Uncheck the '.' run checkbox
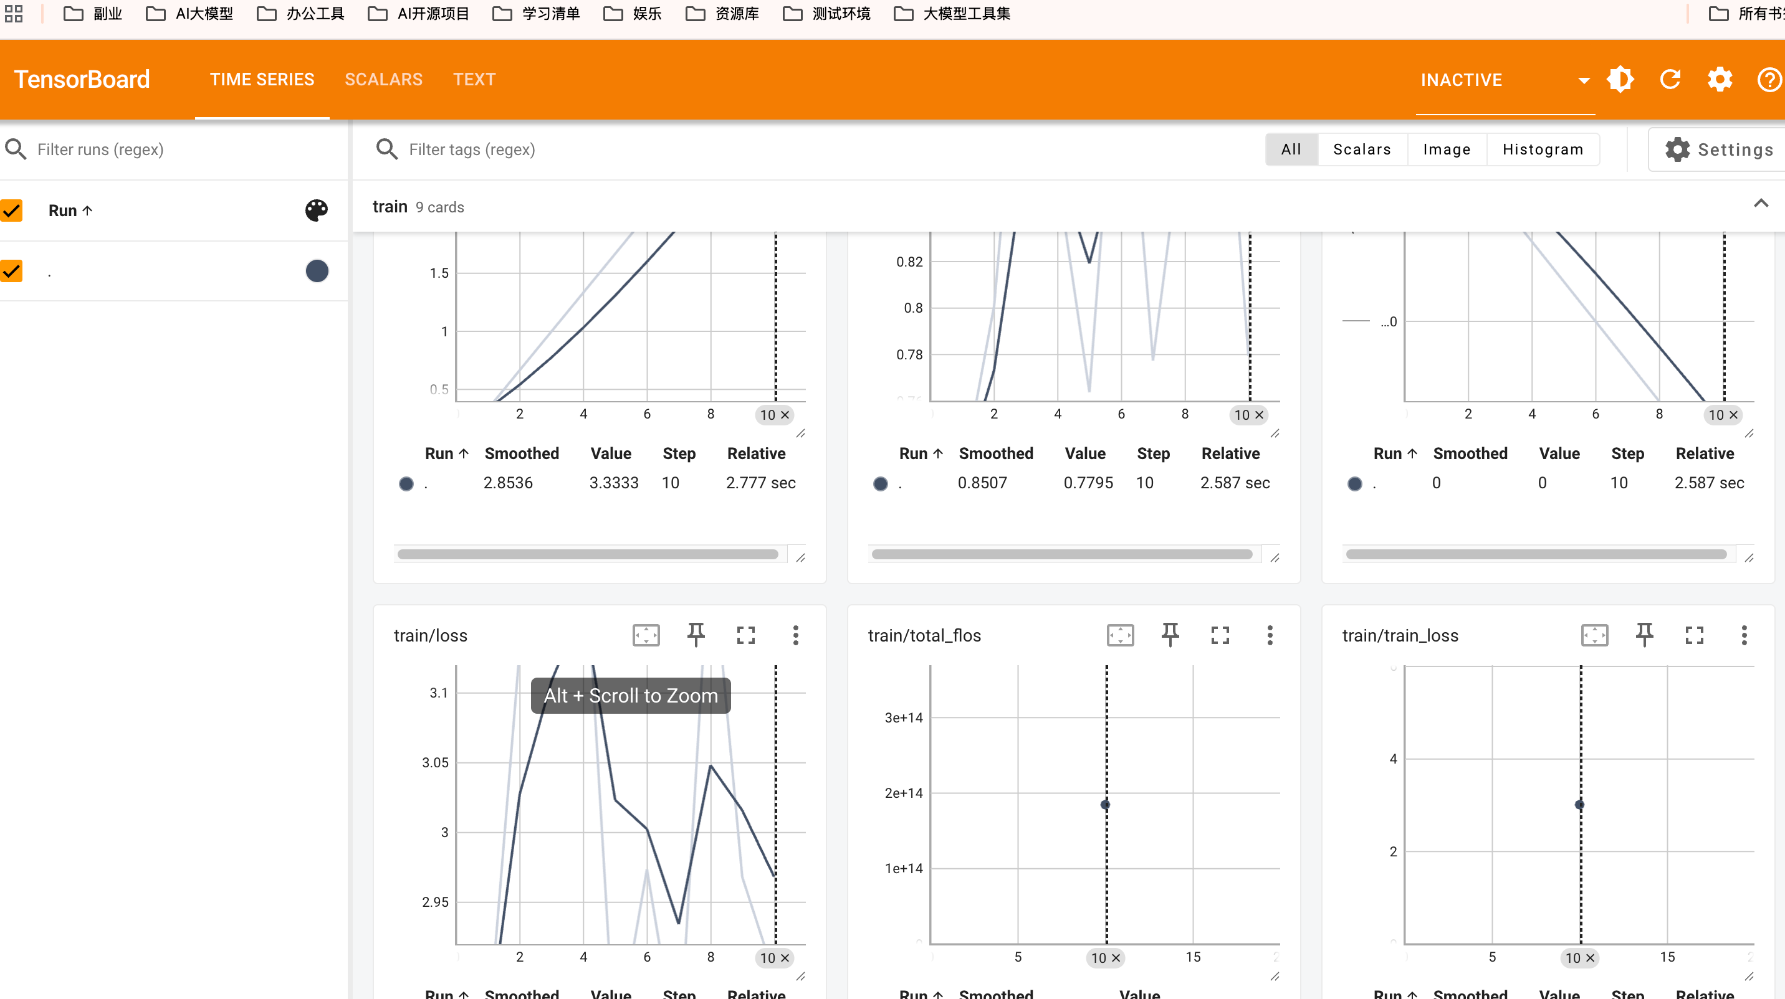 tap(12, 271)
